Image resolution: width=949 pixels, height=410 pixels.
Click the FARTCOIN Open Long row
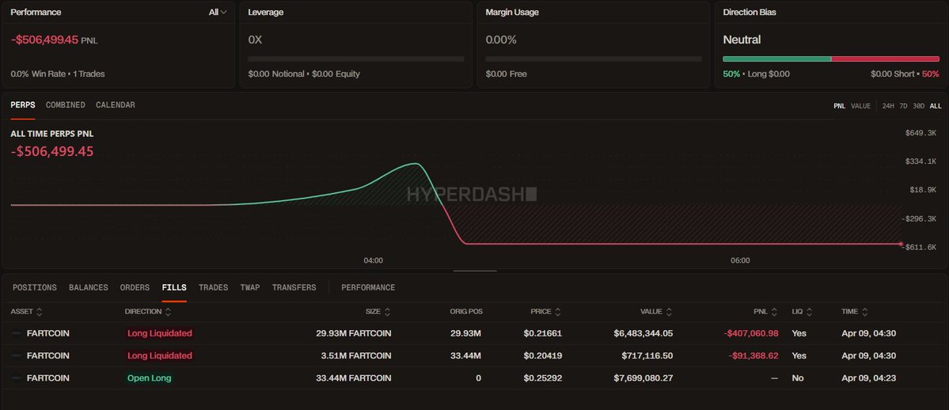pos(475,378)
